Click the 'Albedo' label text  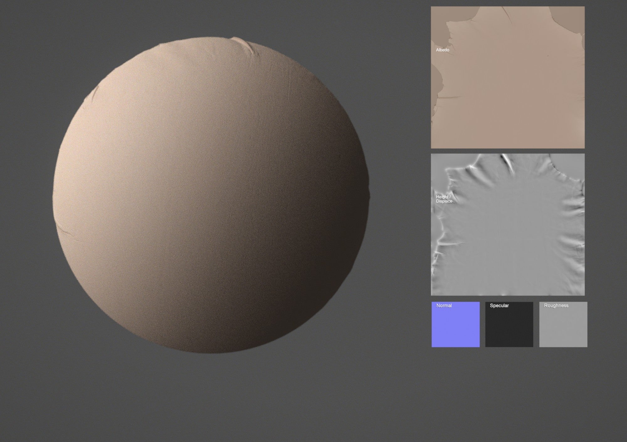[x=442, y=50]
